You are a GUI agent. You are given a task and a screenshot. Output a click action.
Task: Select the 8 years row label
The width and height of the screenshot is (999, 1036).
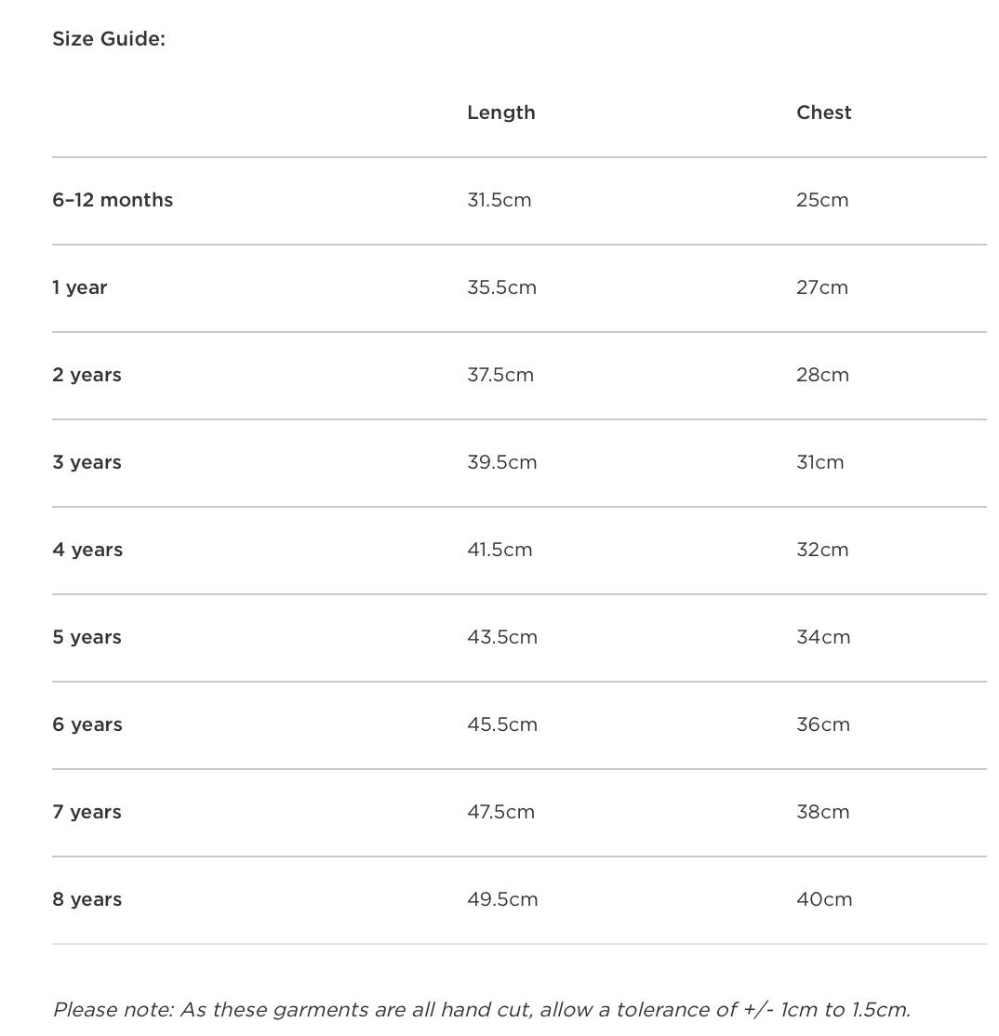coord(87,899)
